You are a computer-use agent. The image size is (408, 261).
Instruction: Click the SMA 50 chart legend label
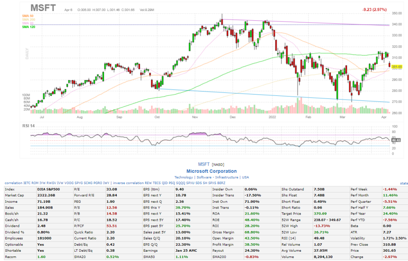tap(27, 16)
